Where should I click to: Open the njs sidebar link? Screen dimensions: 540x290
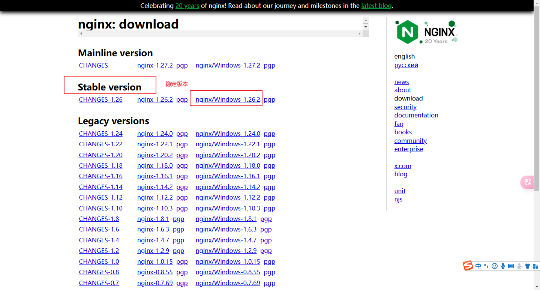(398, 199)
